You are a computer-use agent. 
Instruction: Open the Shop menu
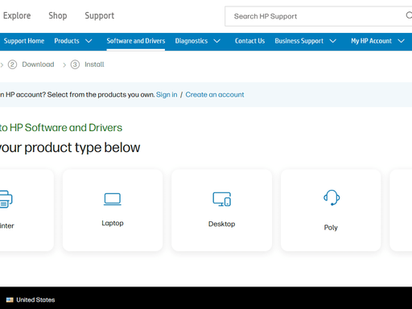[58, 15]
